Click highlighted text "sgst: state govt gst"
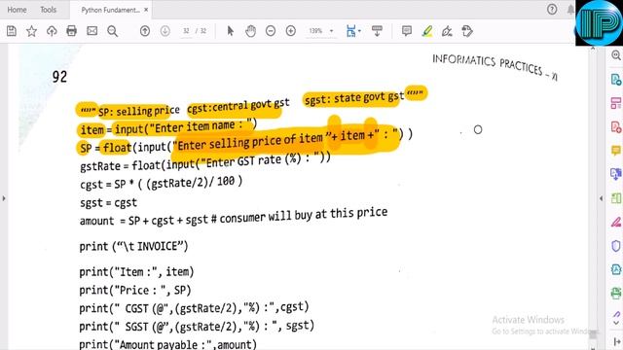 coord(354,98)
